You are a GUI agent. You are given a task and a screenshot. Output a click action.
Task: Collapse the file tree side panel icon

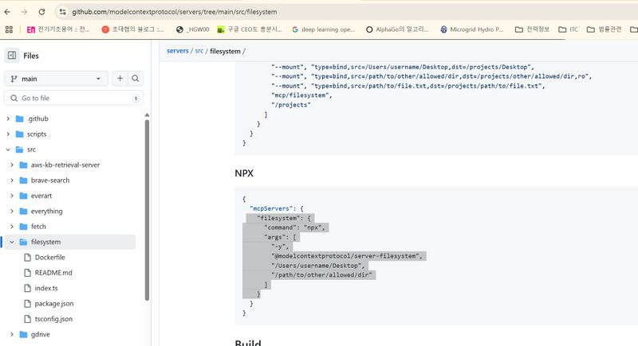[12, 56]
